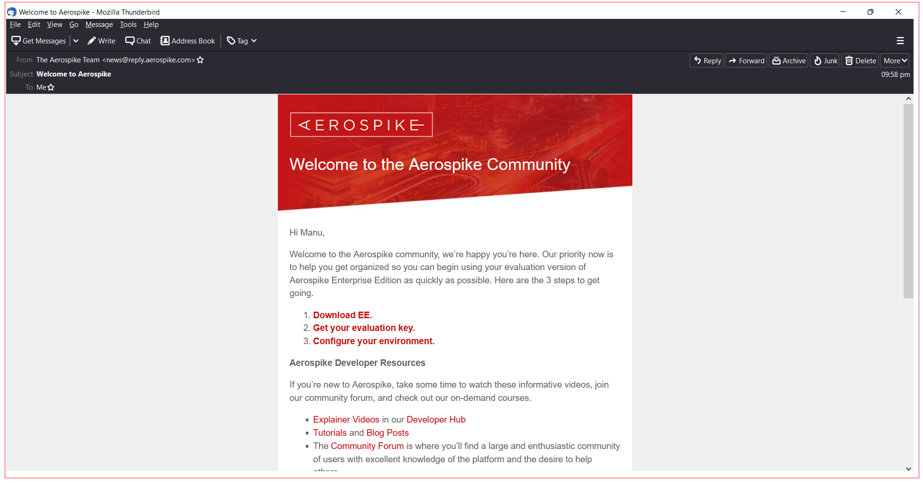The image size is (923, 483).
Task: Open the Address Book
Action: (x=188, y=41)
